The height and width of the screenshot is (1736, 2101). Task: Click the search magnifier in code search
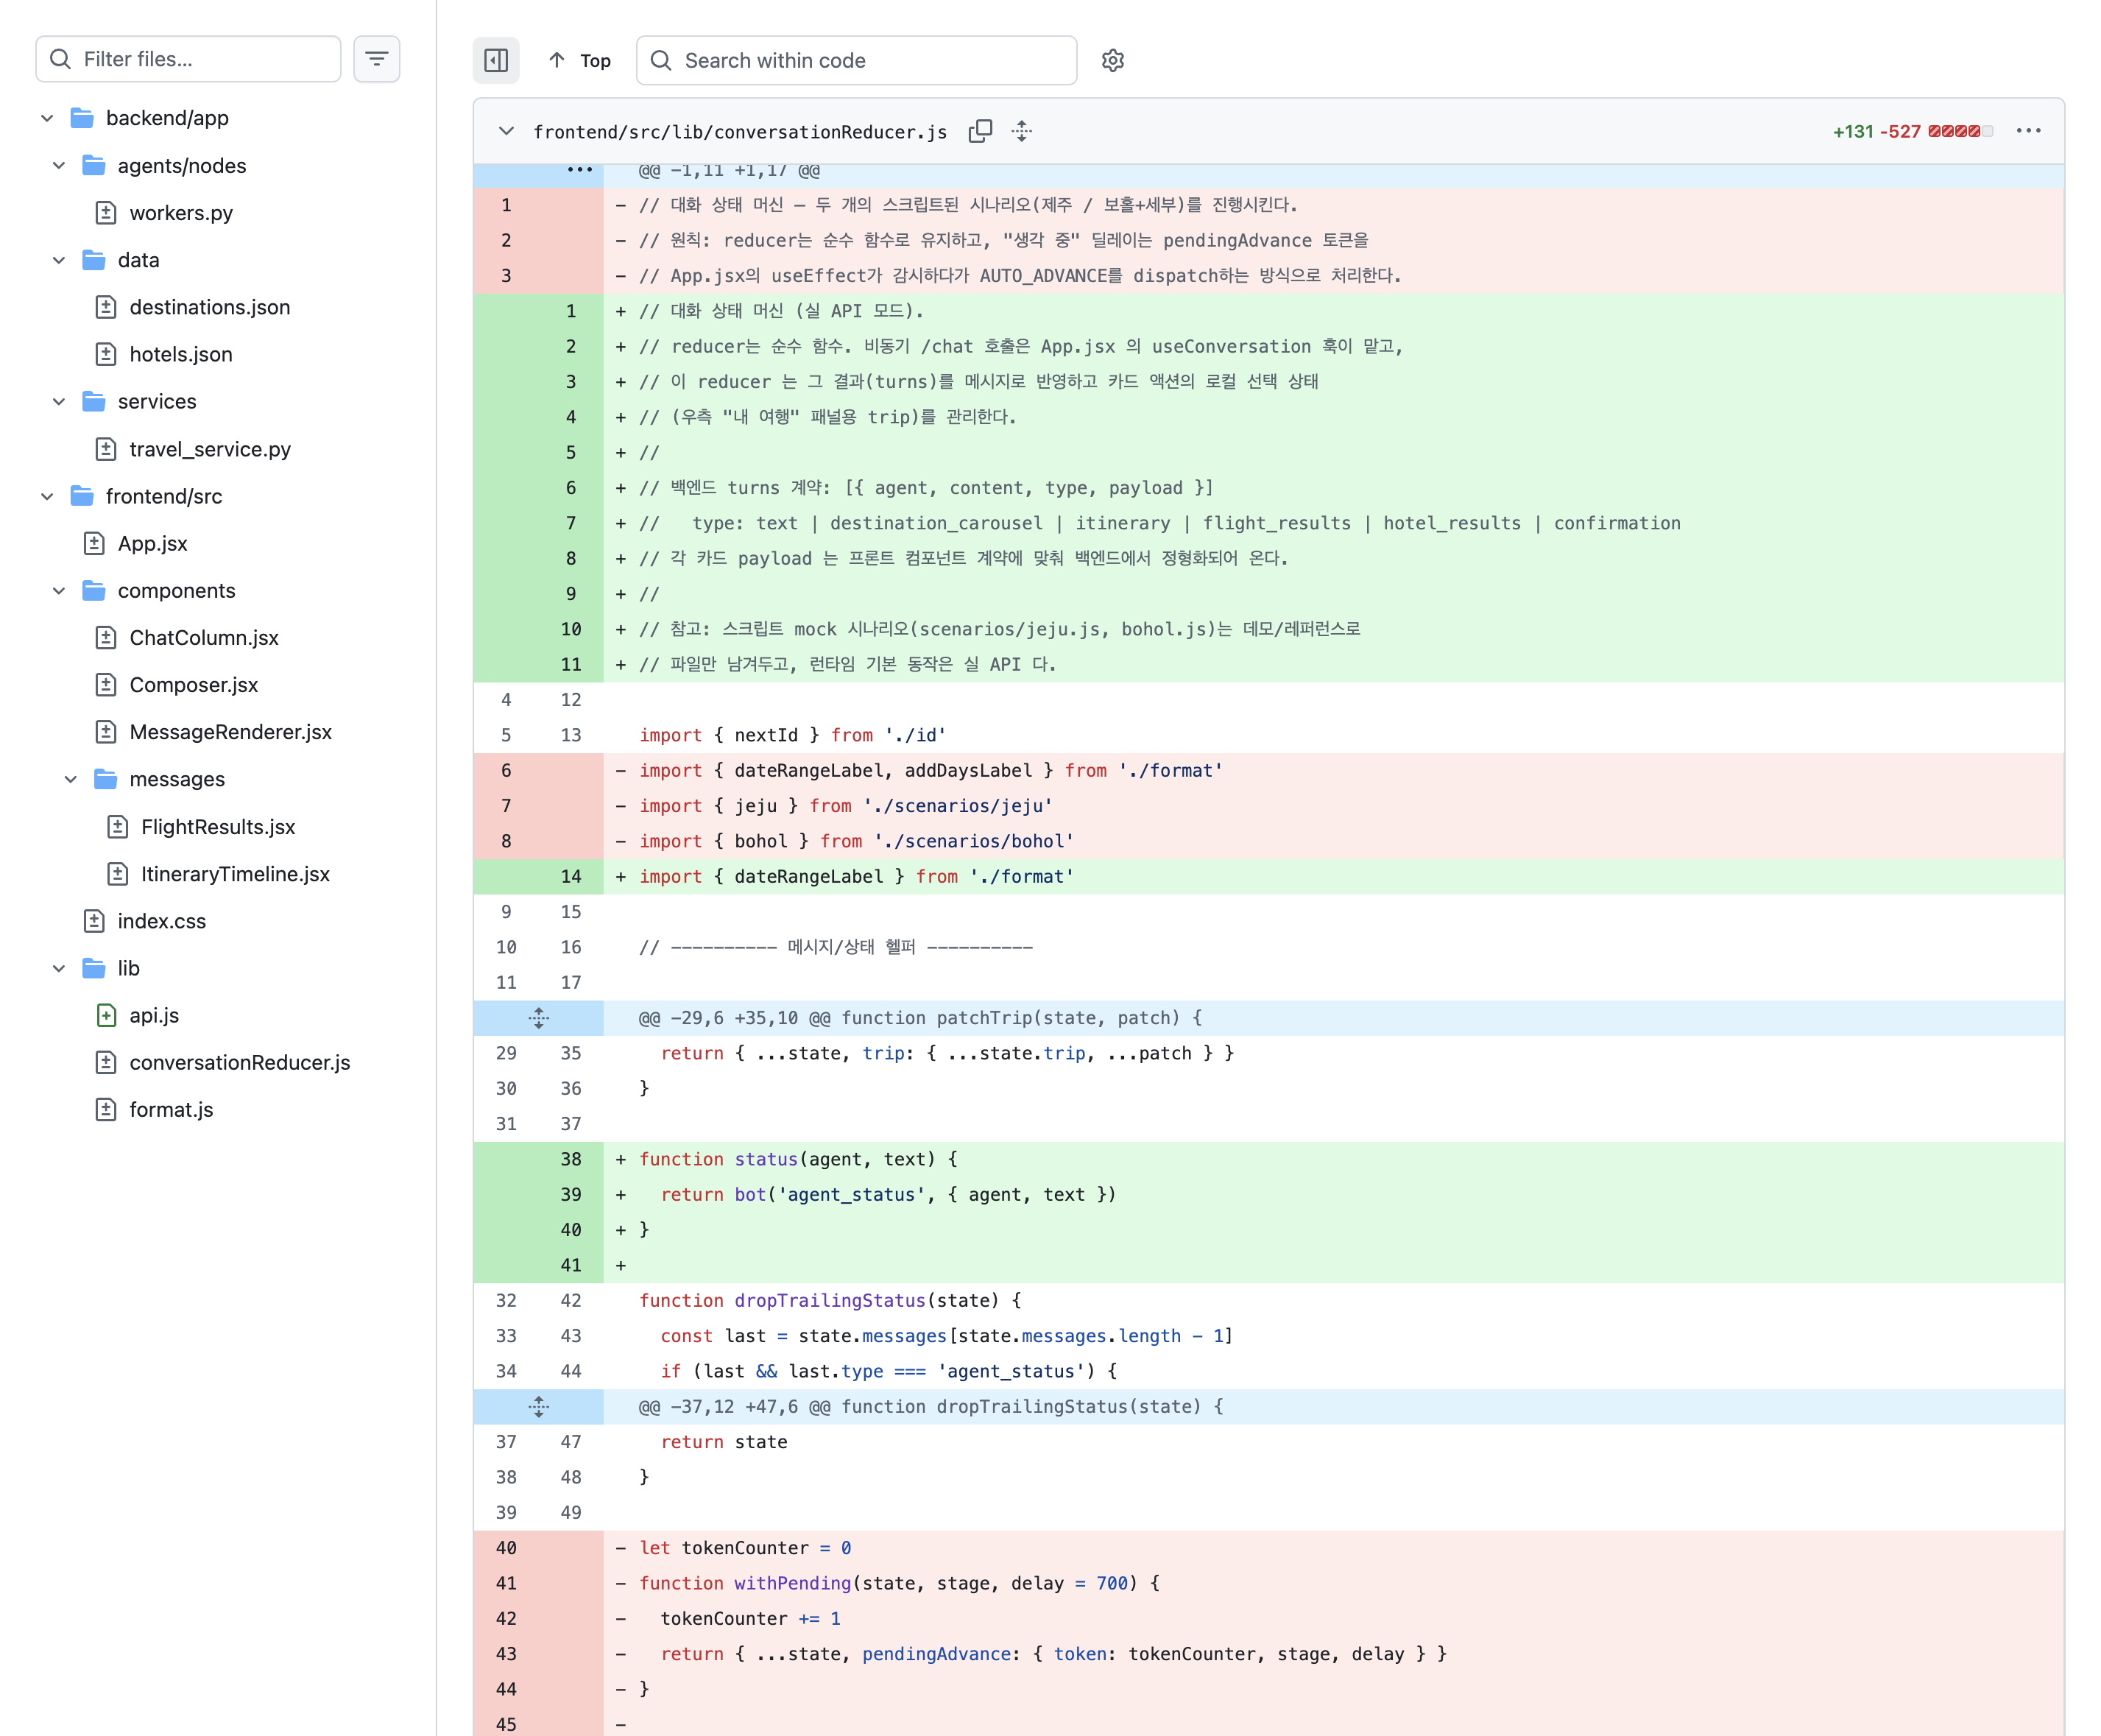pyautogui.click(x=661, y=60)
